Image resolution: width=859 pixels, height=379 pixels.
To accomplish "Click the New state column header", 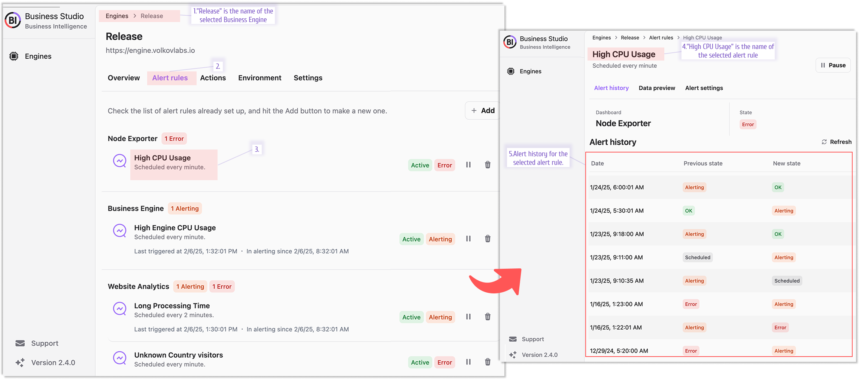I will pyautogui.click(x=786, y=163).
